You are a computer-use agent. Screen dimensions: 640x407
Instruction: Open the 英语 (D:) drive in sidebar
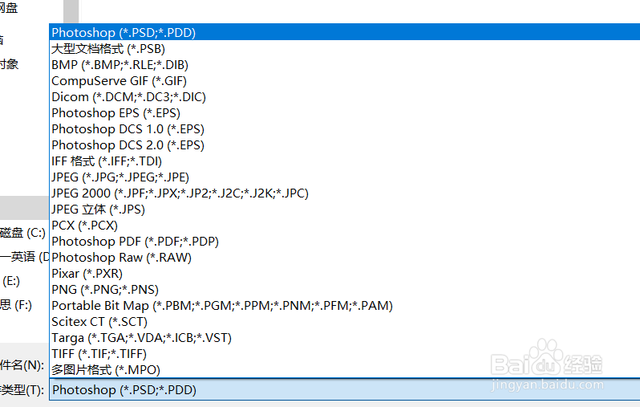(25, 257)
